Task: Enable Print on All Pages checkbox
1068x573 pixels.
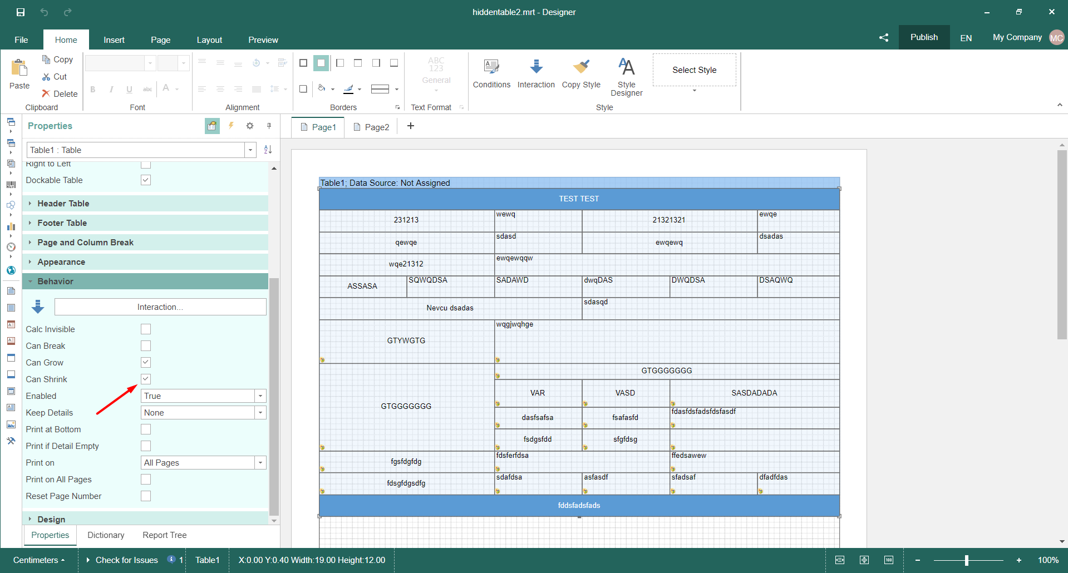Action: 146,480
